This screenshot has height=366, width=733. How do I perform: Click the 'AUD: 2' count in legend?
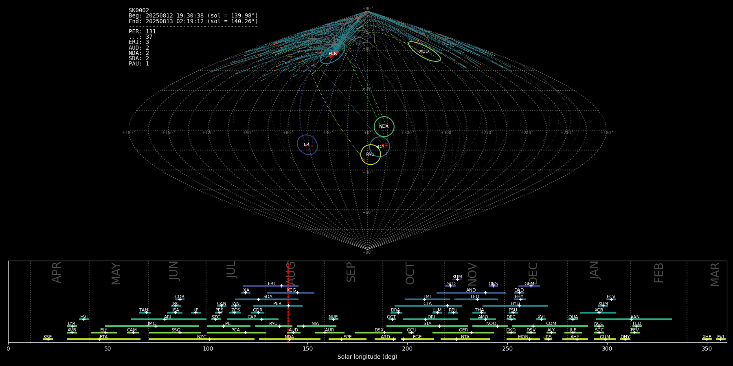click(x=139, y=48)
